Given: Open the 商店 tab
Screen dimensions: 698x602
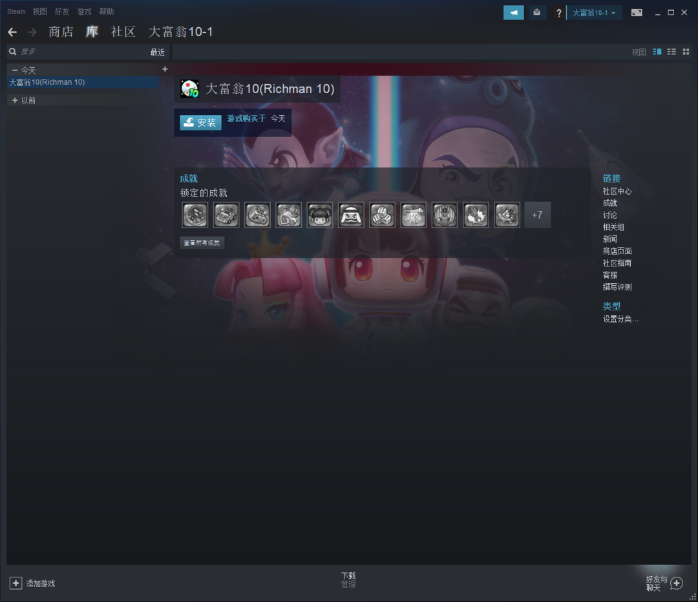Looking at the screenshot, I should click(x=61, y=32).
